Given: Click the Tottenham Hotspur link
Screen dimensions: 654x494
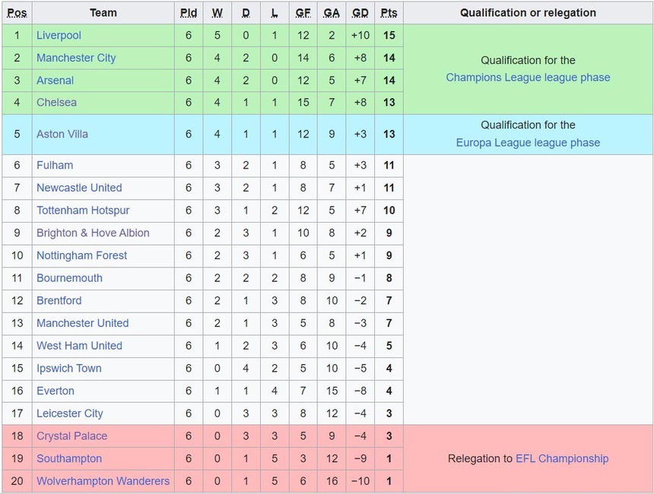Looking at the screenshot, I should [x=83, y=211].
